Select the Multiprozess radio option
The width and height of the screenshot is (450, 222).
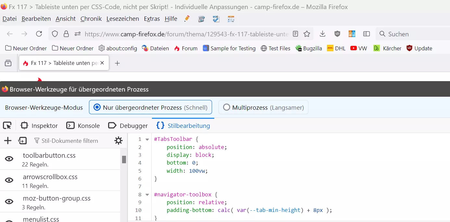pos(227,107)
